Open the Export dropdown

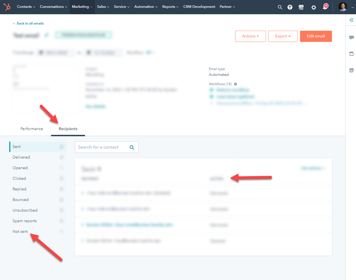pos(283,36)
